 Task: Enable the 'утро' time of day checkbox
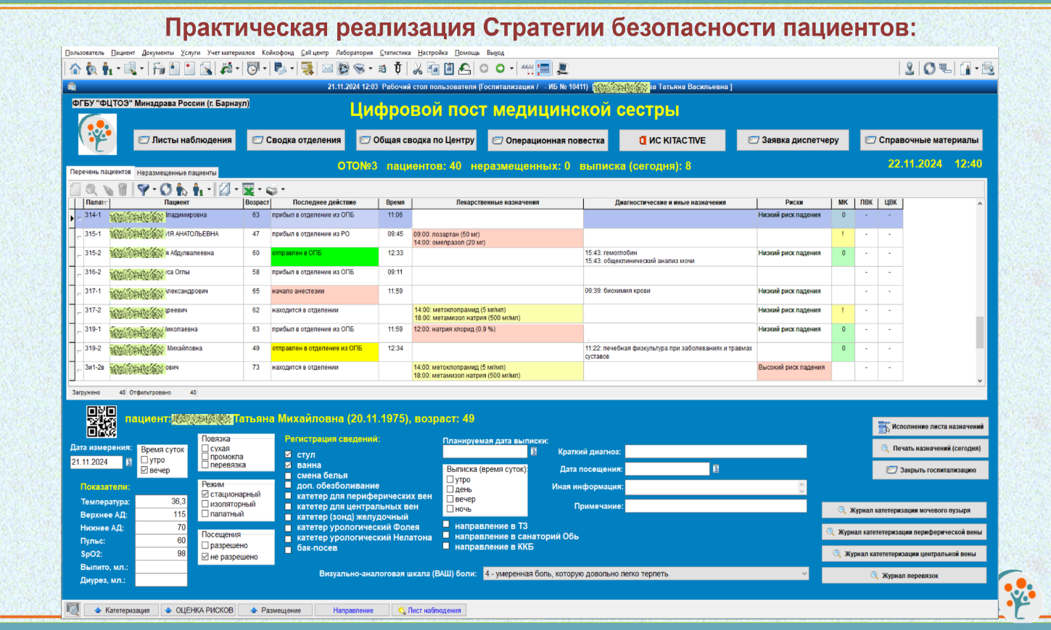(x=145, y=460)
